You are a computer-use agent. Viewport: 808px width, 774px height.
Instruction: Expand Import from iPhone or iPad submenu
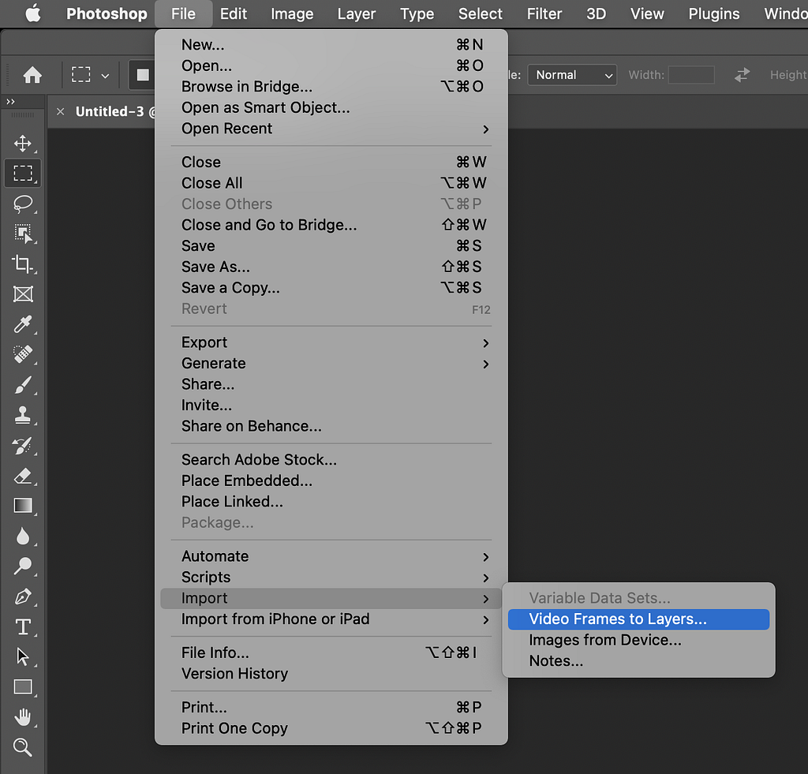pyautogui.click(x=331, y=619)
